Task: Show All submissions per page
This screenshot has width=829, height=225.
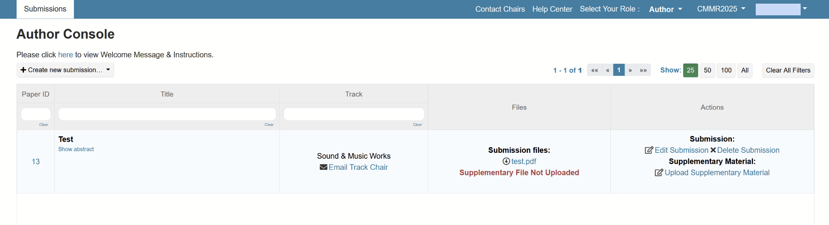Action: 745,70
